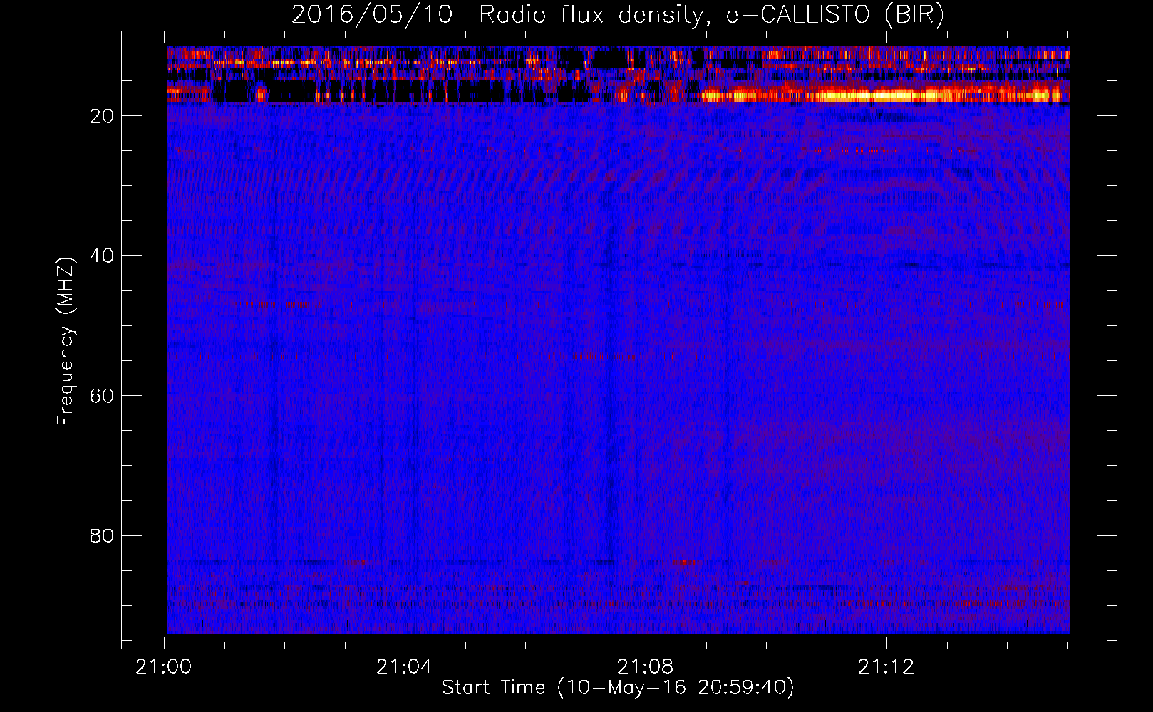Click the 21:08 time tick label
This screenshot has width=1153, height=712.
point(645,667)
